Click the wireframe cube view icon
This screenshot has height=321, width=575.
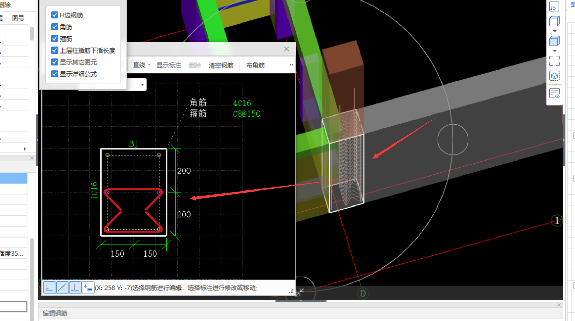point(554,21)
